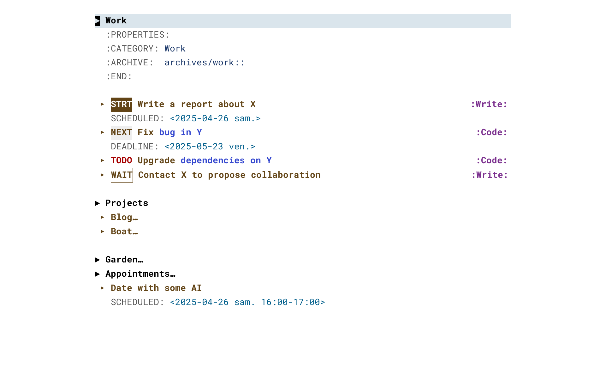The width and height of the screenshot is (606, 379).
Task: Click the scheduled date <2025-04-26 sam.>
Action: coord(215,119)
